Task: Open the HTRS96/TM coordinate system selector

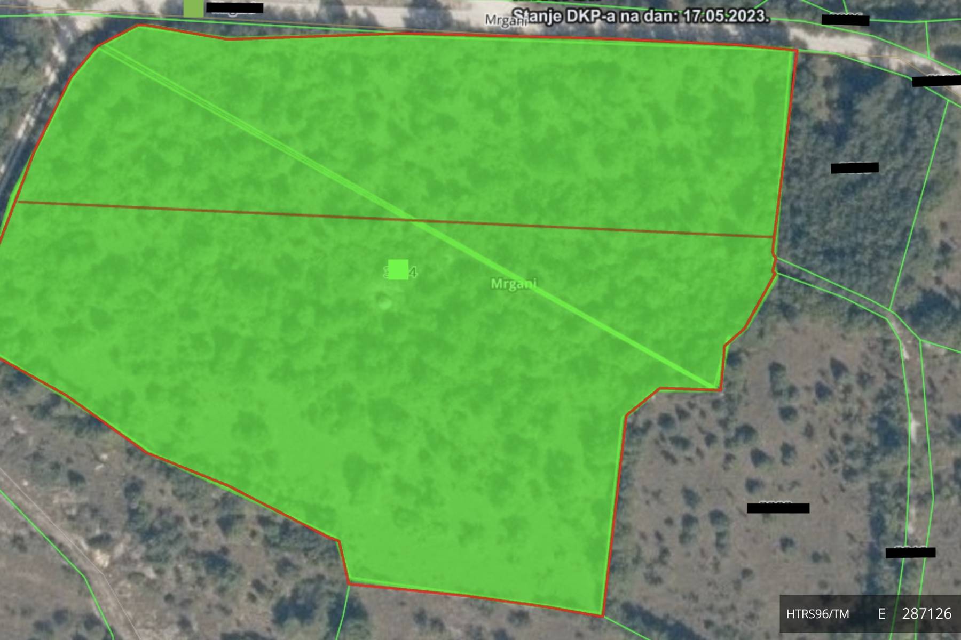Action: click(x=817, y=614)
